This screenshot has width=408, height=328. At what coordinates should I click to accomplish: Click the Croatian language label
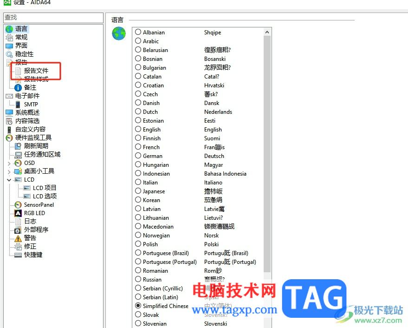(153, 85)
